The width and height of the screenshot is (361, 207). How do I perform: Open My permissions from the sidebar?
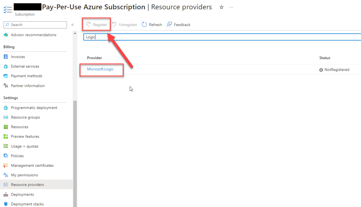point(6,175)
